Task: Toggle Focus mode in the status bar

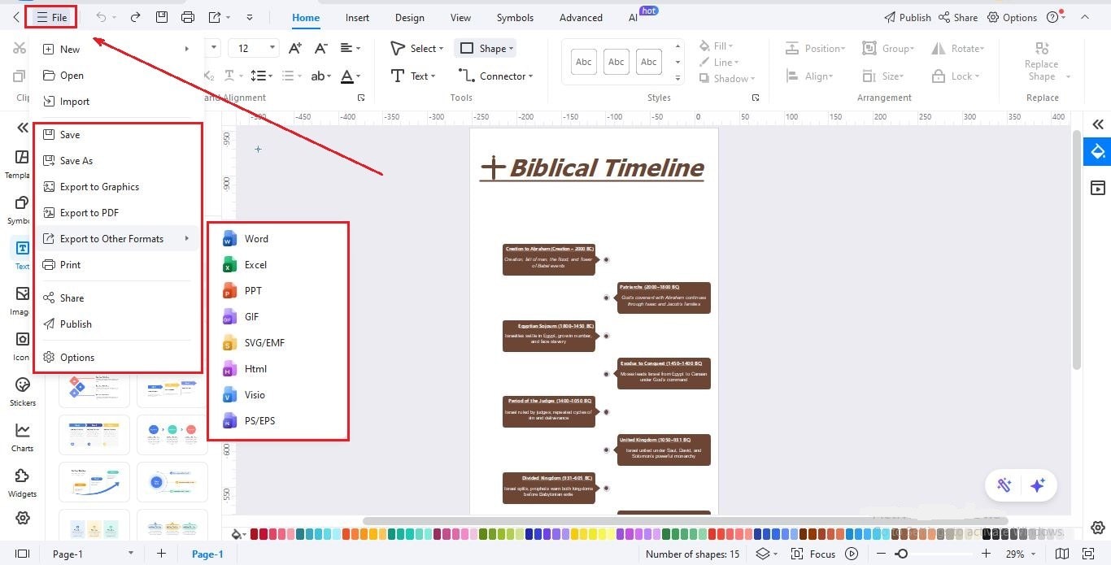Action: click(821, 554)
